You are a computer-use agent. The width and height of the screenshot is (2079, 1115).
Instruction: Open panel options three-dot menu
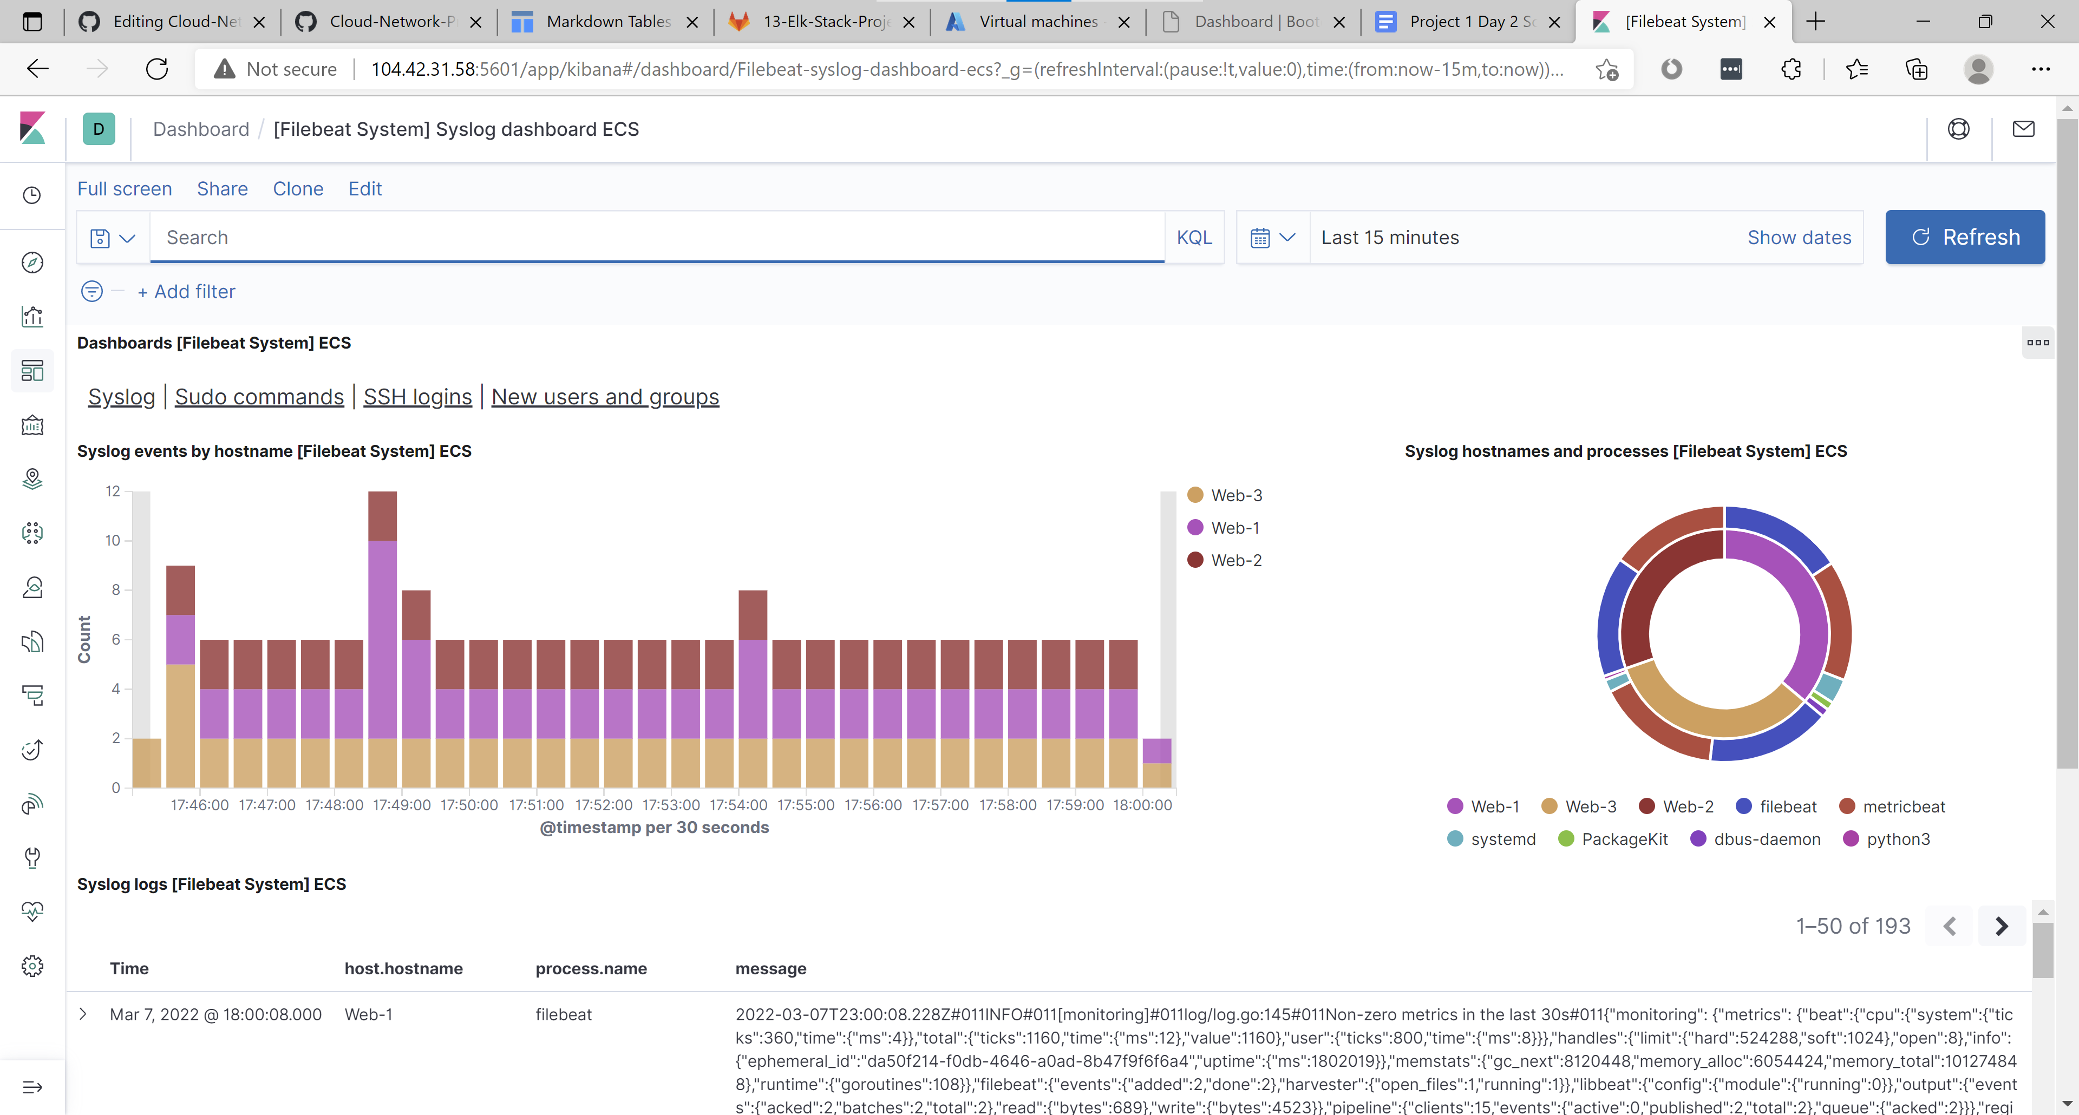[2038, 343]
